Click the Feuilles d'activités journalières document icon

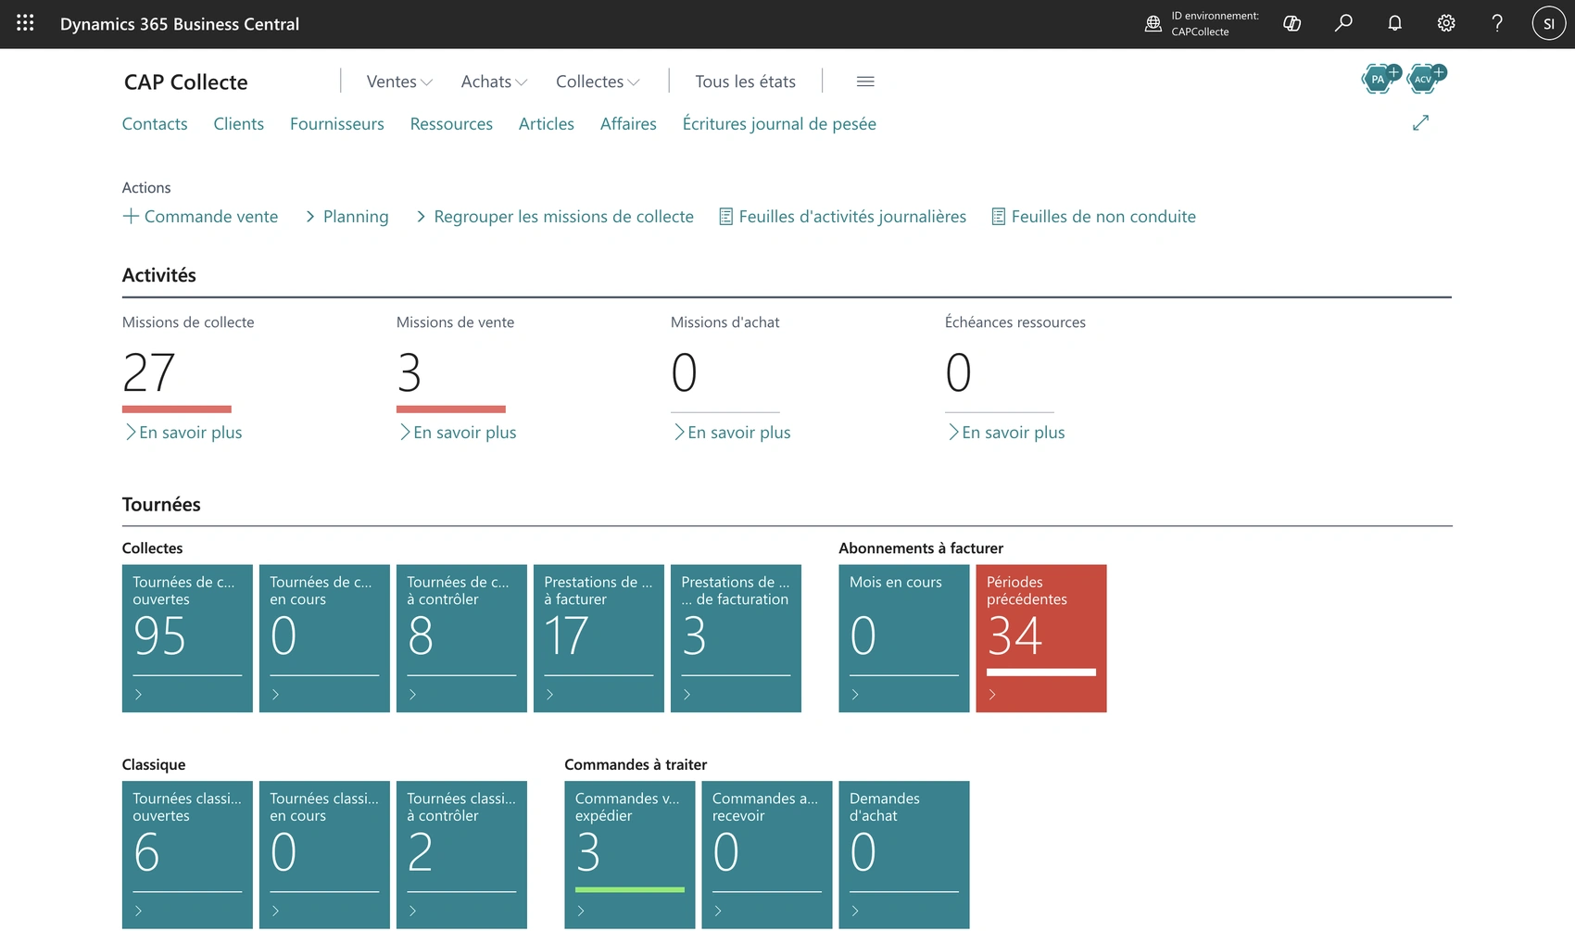726,217
